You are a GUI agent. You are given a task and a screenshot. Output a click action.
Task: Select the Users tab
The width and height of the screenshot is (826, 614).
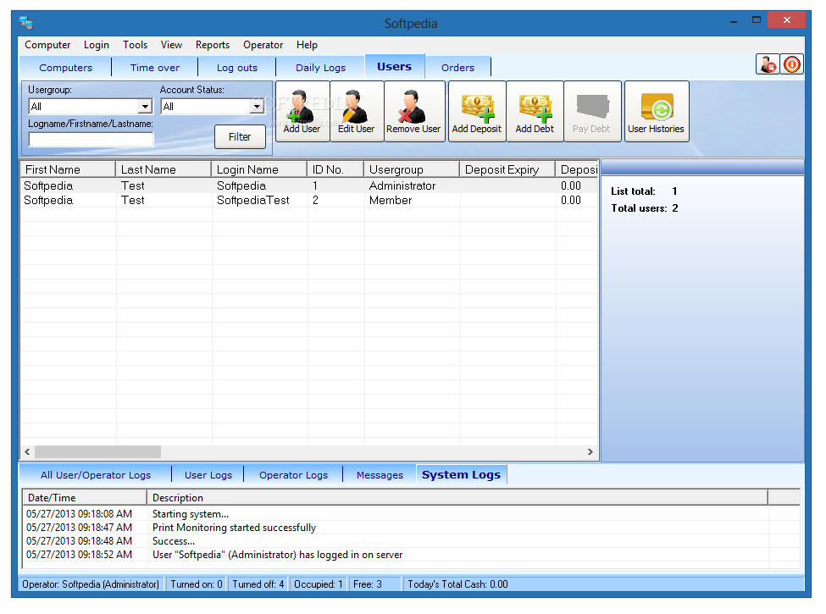coord(395,66)
